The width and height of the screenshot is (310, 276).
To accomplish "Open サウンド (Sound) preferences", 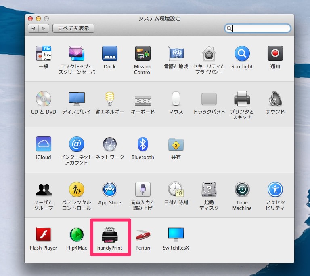I will [275, 99].
